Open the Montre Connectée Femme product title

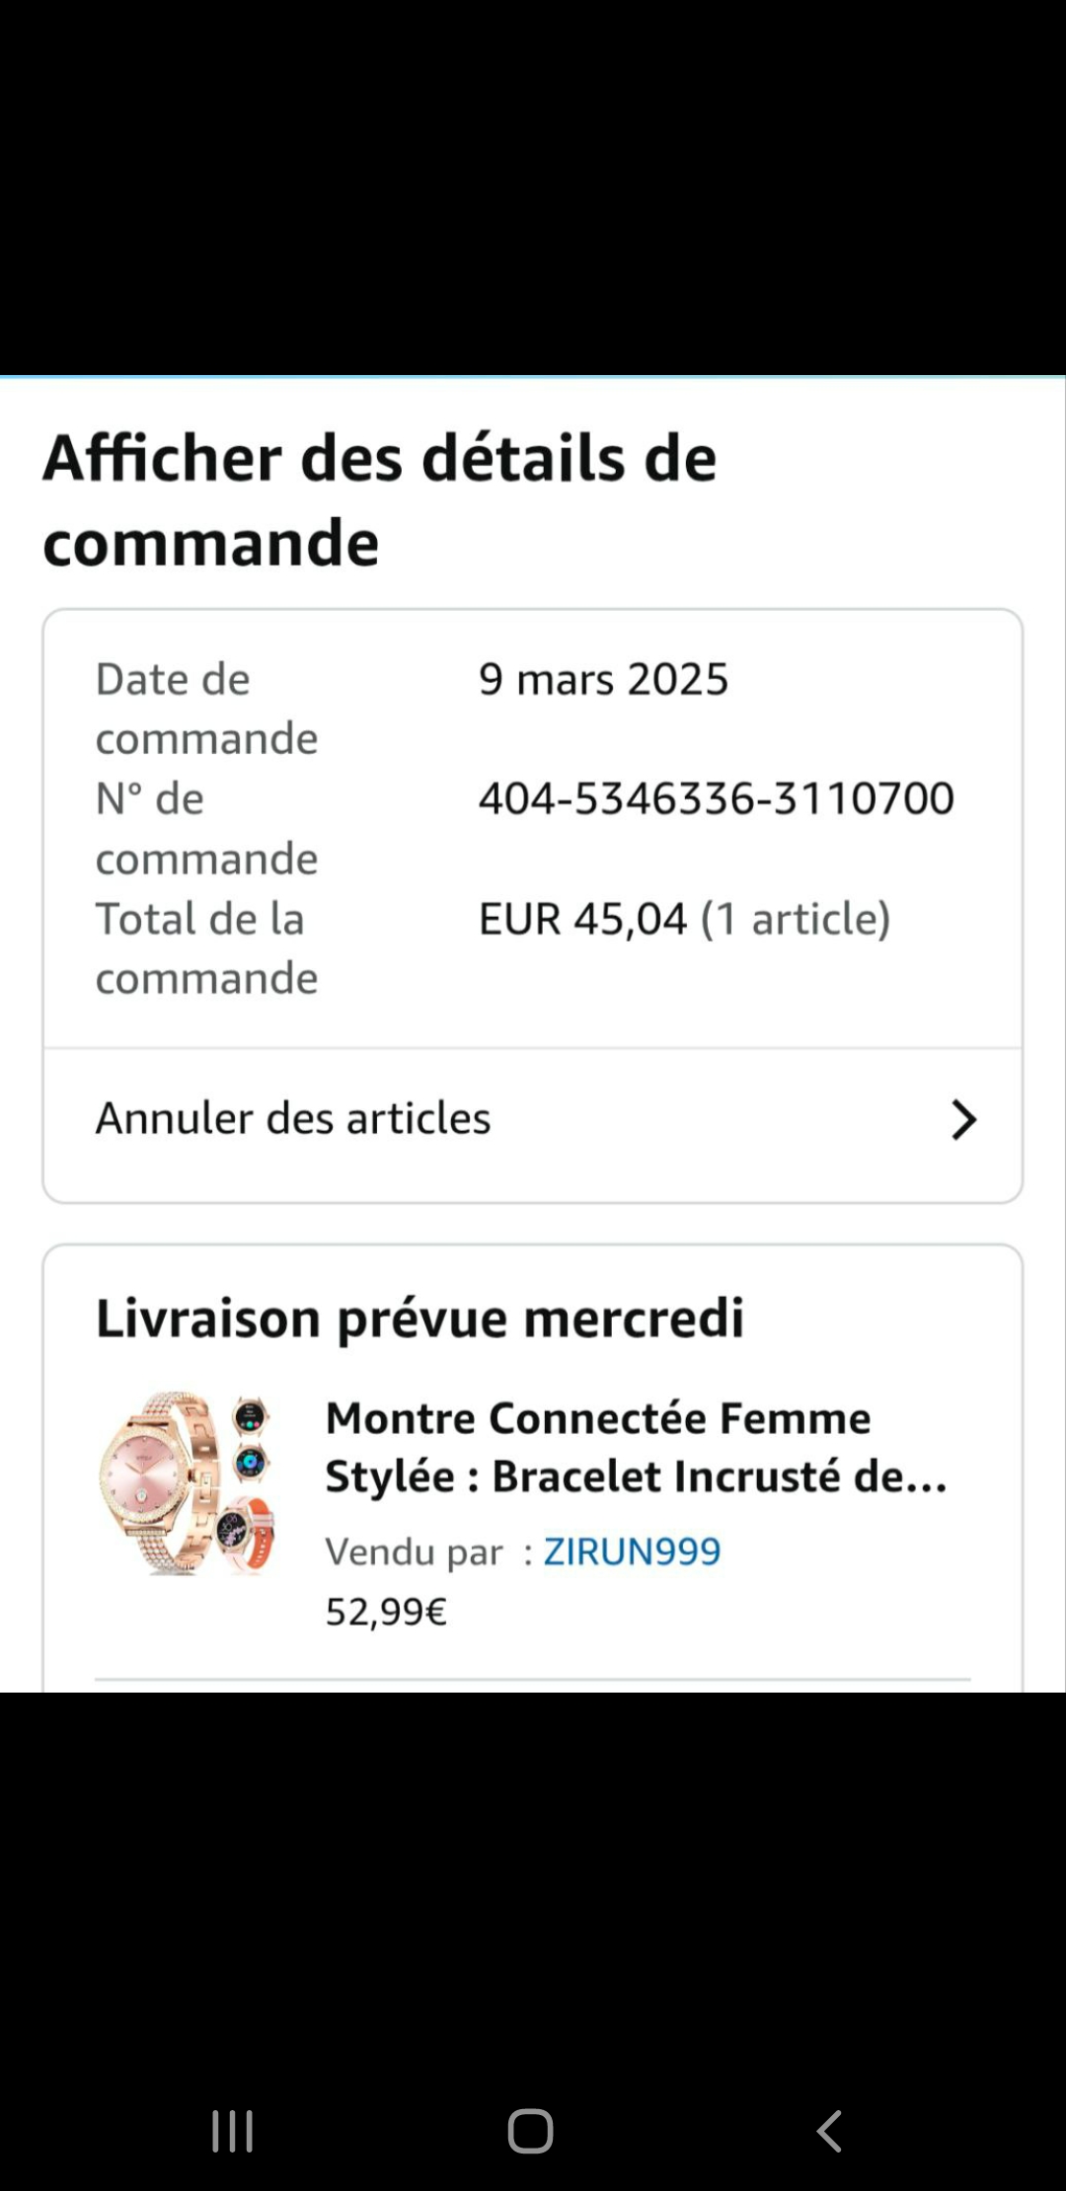click(636, 1447)
